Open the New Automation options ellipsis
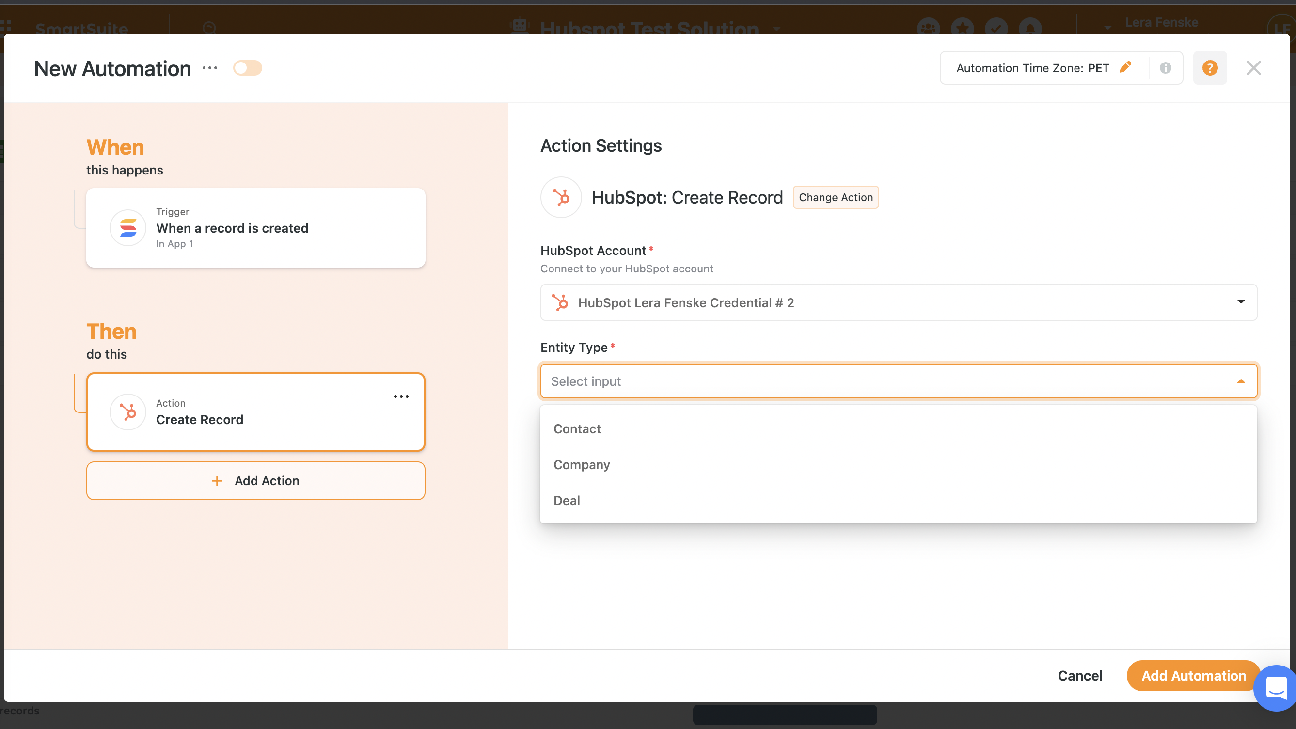This screenshot has width=1296, height=729. point(210,68)
